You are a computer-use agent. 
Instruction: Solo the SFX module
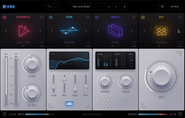[x=180, y=17]
